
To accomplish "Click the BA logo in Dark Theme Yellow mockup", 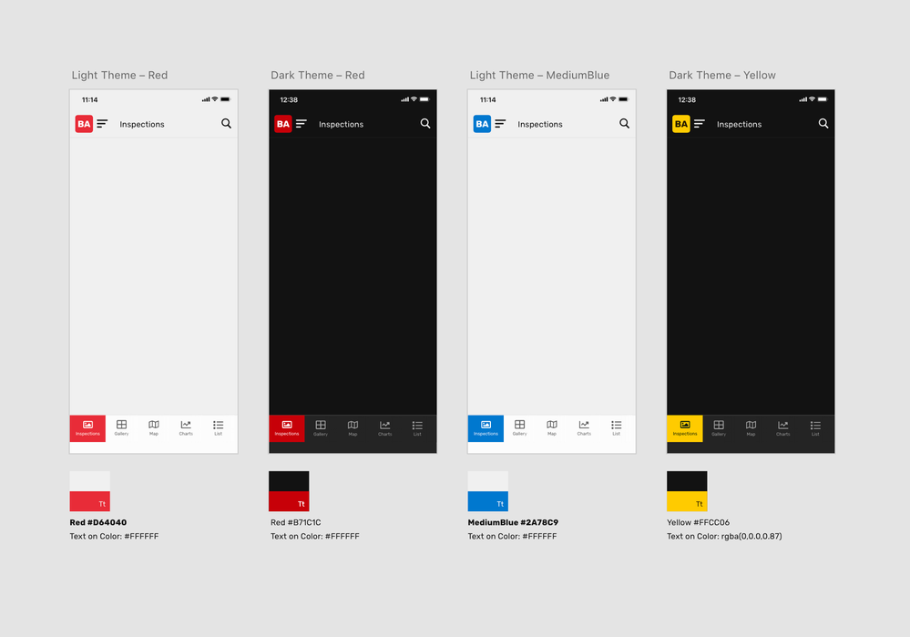I will (681, 124).
